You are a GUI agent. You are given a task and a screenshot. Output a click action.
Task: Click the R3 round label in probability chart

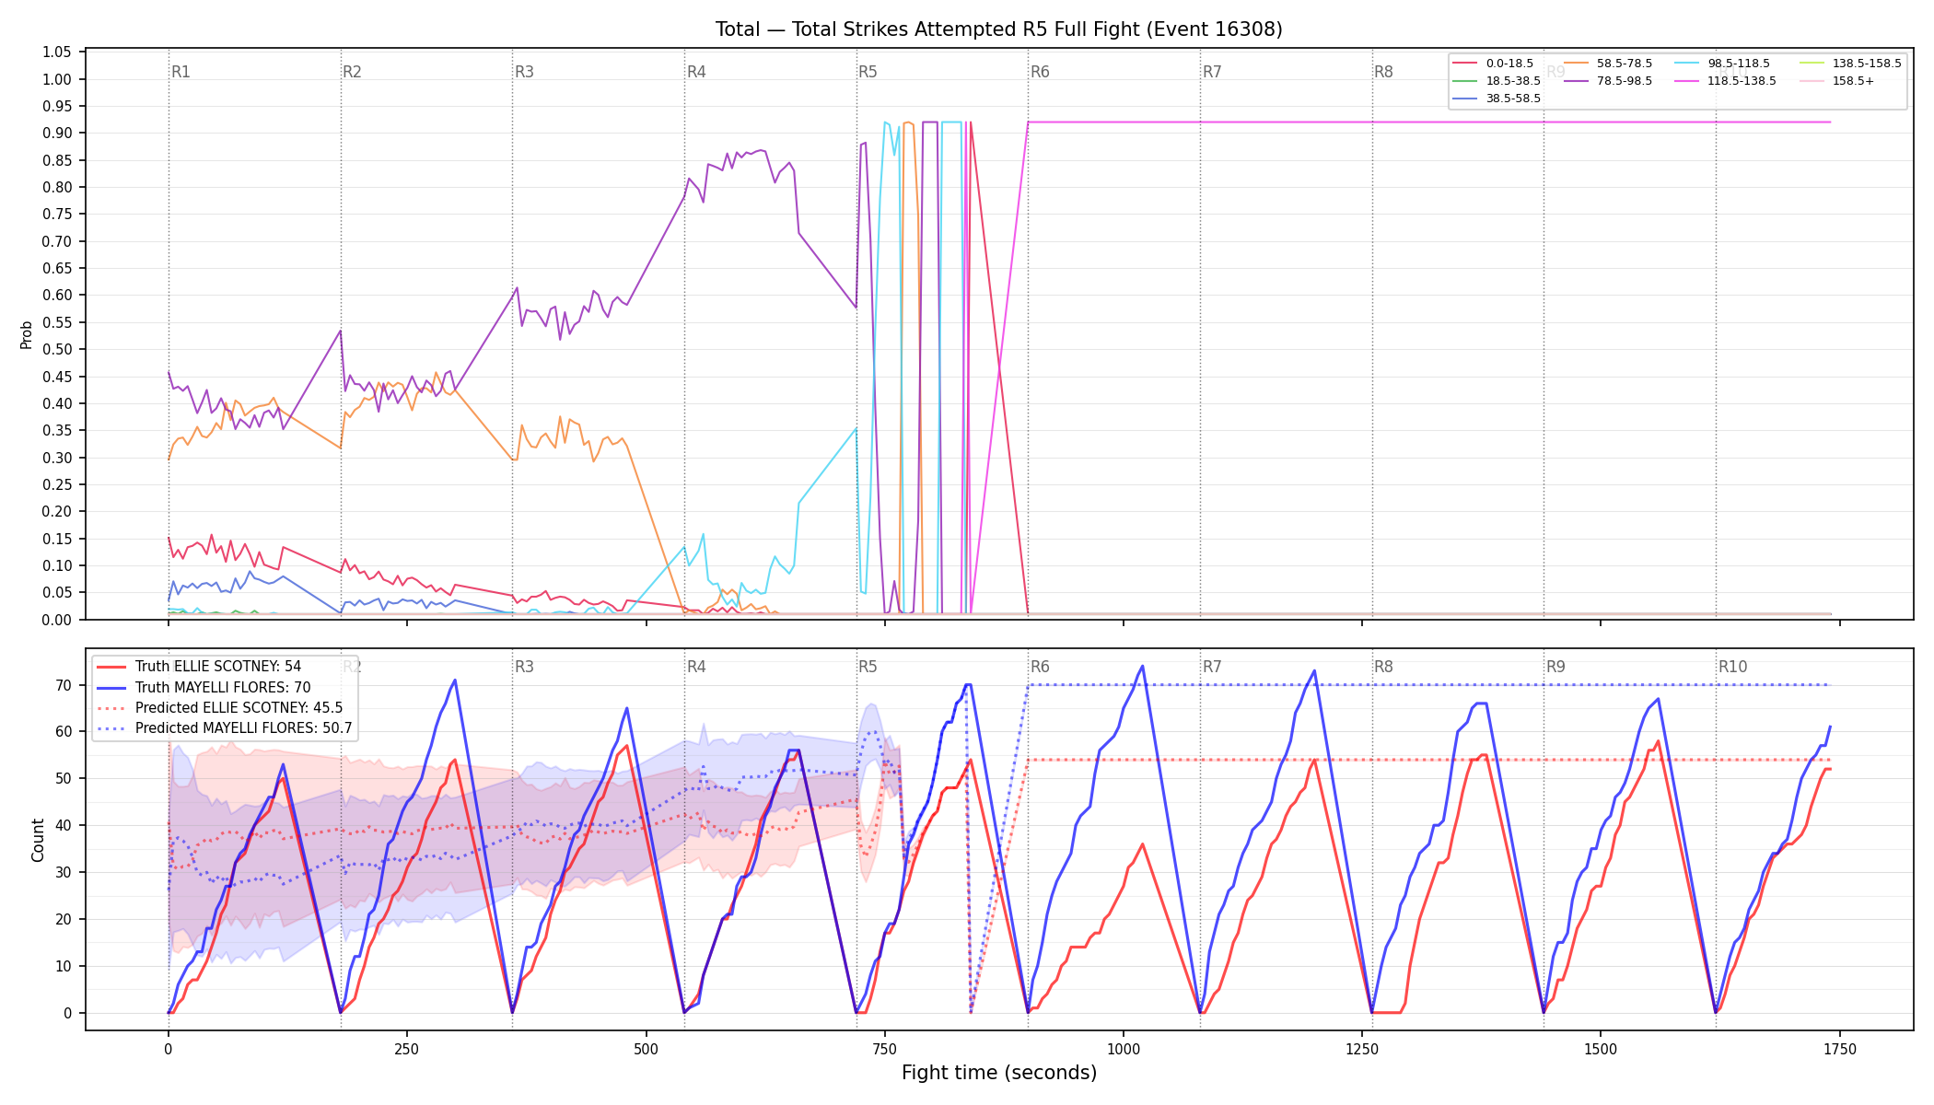click(524, 72)
